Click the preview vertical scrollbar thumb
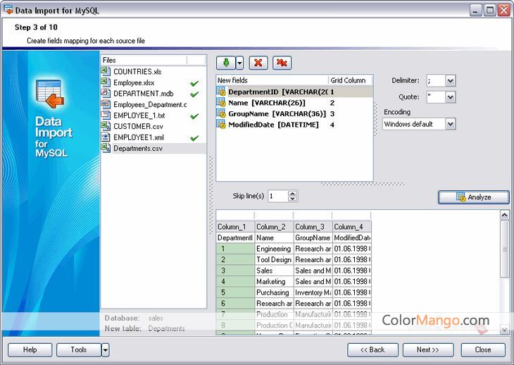 pyautogui.click(x=504, y=249)
